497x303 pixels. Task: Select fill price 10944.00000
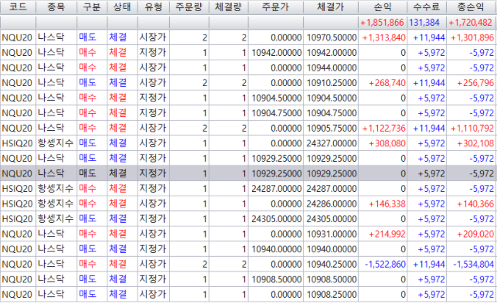(332, 68)
